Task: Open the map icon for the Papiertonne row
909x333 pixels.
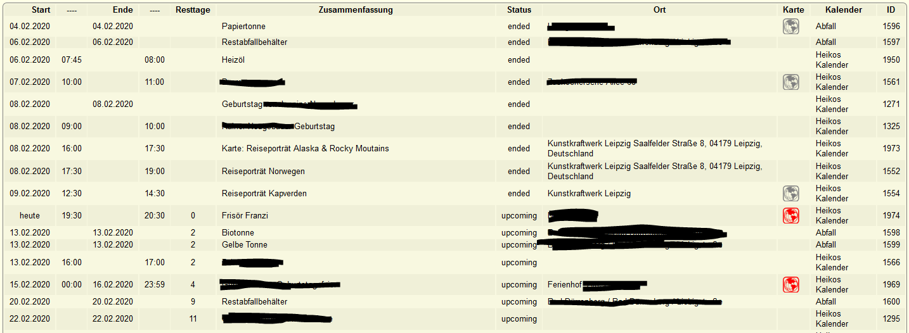Action: click(x=790, y=26)
